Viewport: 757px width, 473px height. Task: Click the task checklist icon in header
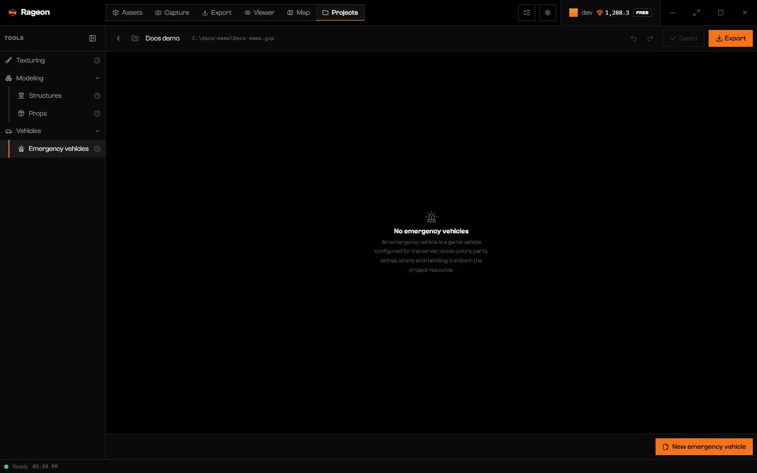point(527,13)
